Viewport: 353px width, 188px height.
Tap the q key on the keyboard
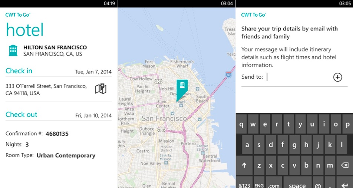(x=241, y=124)
